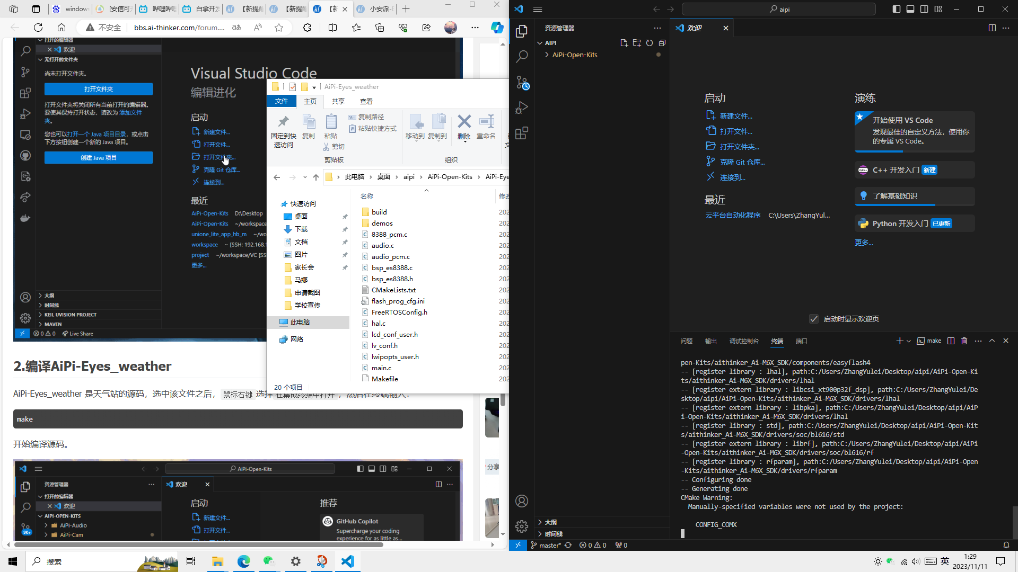Click the horizontal scrollbar in the browser page

coord(198,544)
